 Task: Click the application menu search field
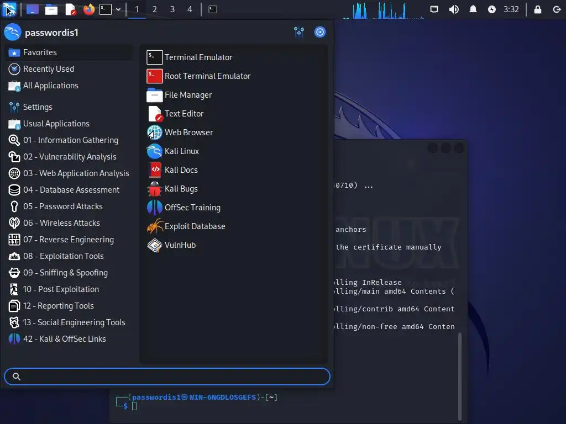coord(167,377)
